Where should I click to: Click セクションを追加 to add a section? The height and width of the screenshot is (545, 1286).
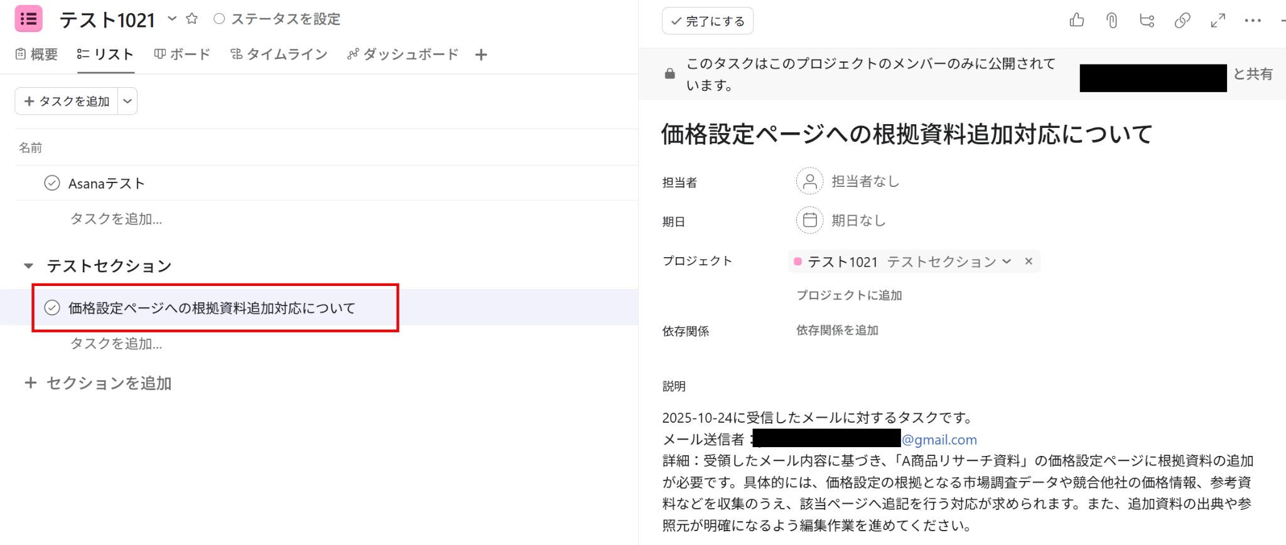[x=98, y=383]
